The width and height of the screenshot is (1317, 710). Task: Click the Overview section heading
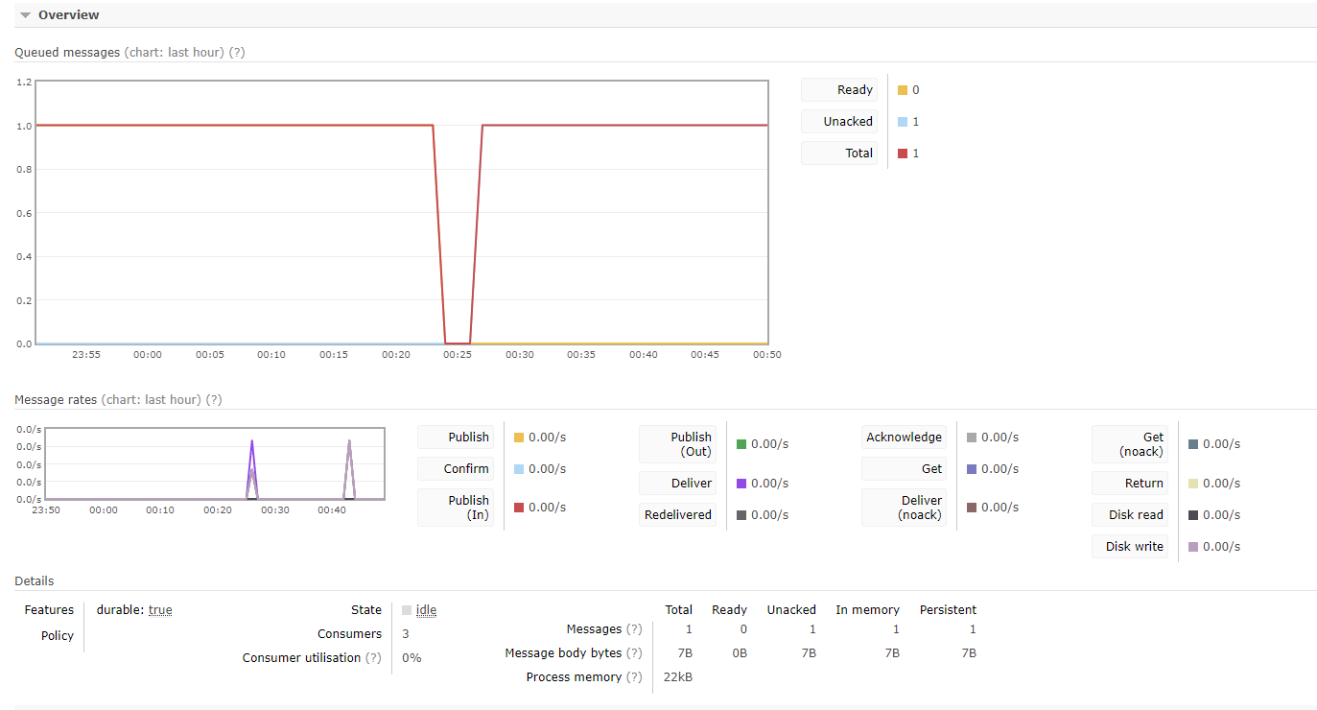[68, 15]
